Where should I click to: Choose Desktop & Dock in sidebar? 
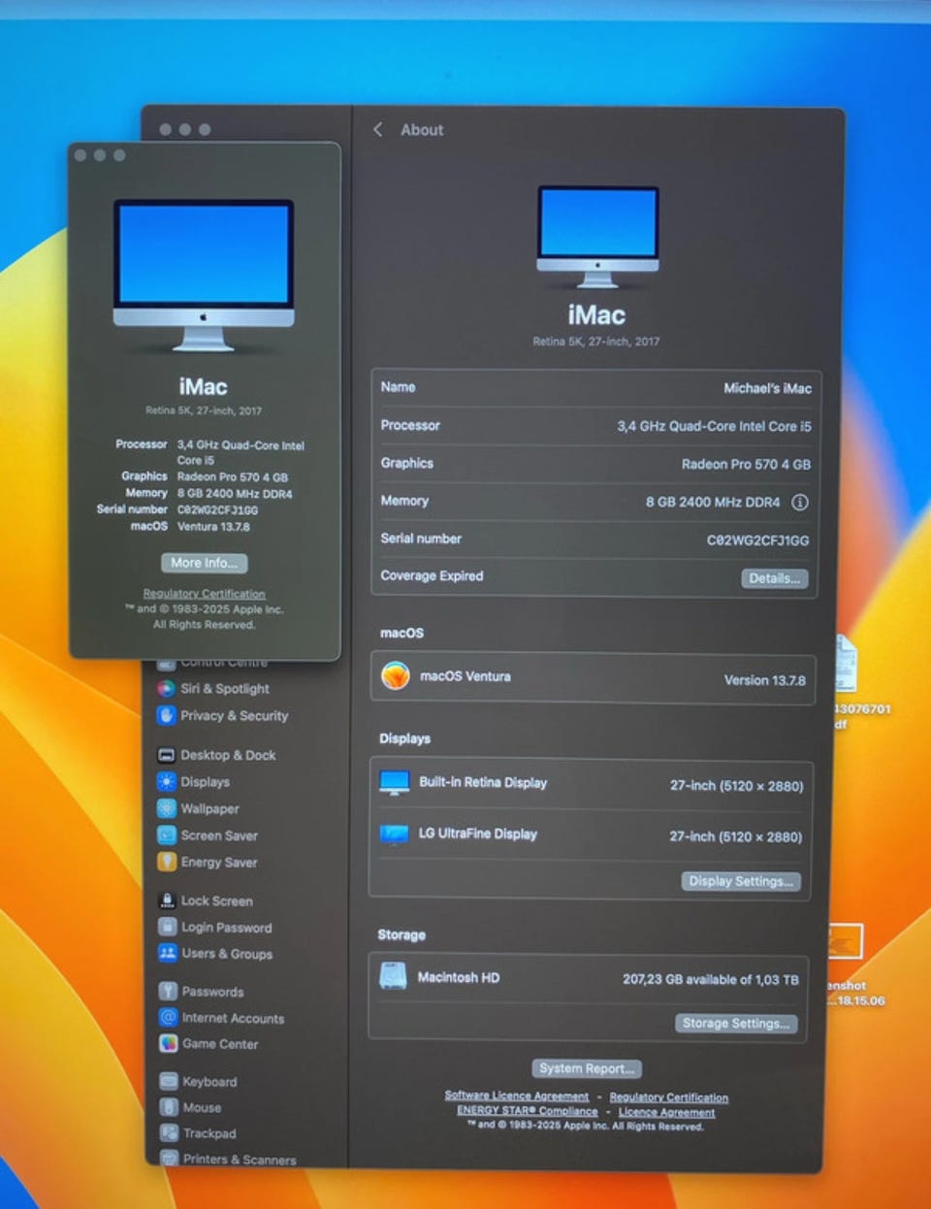[x=228, y=755]
